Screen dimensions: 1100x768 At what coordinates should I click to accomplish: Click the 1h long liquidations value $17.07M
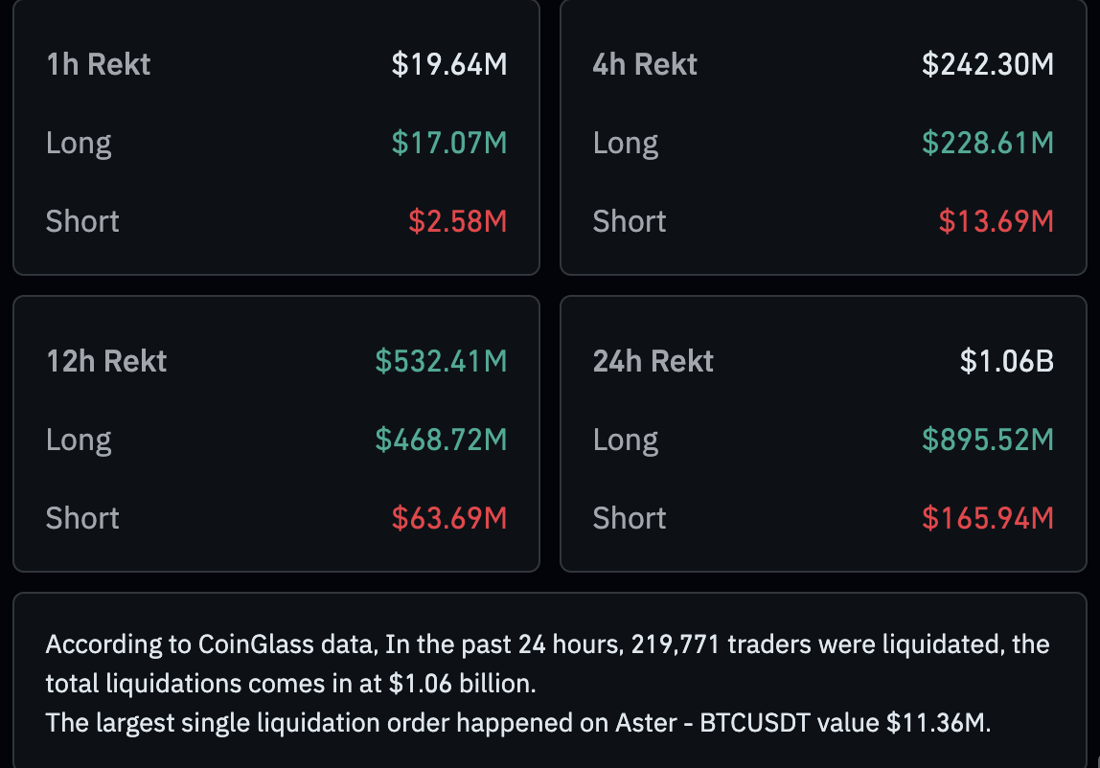tap(448, 143)
